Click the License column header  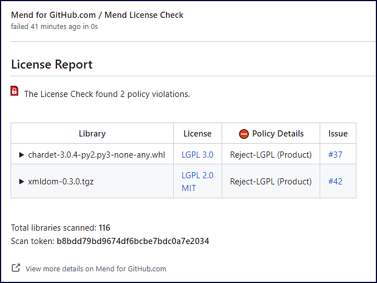pyautogui.click(x=197, y=134)
